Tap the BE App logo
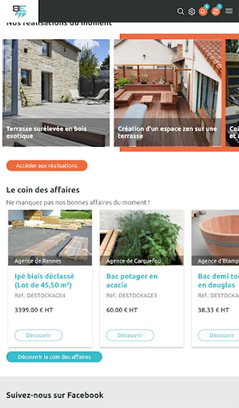 click(20, 11)
